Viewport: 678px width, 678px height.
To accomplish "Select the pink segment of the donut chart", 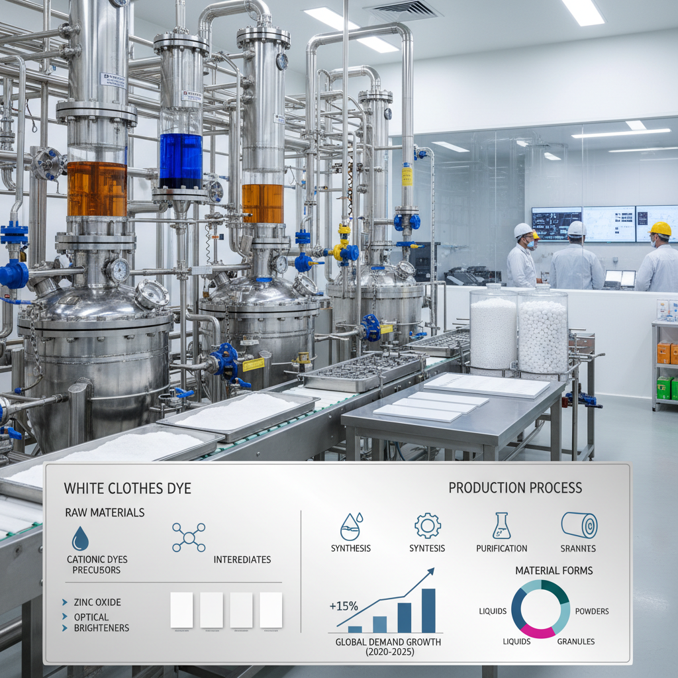I will (x=537, y=632).
